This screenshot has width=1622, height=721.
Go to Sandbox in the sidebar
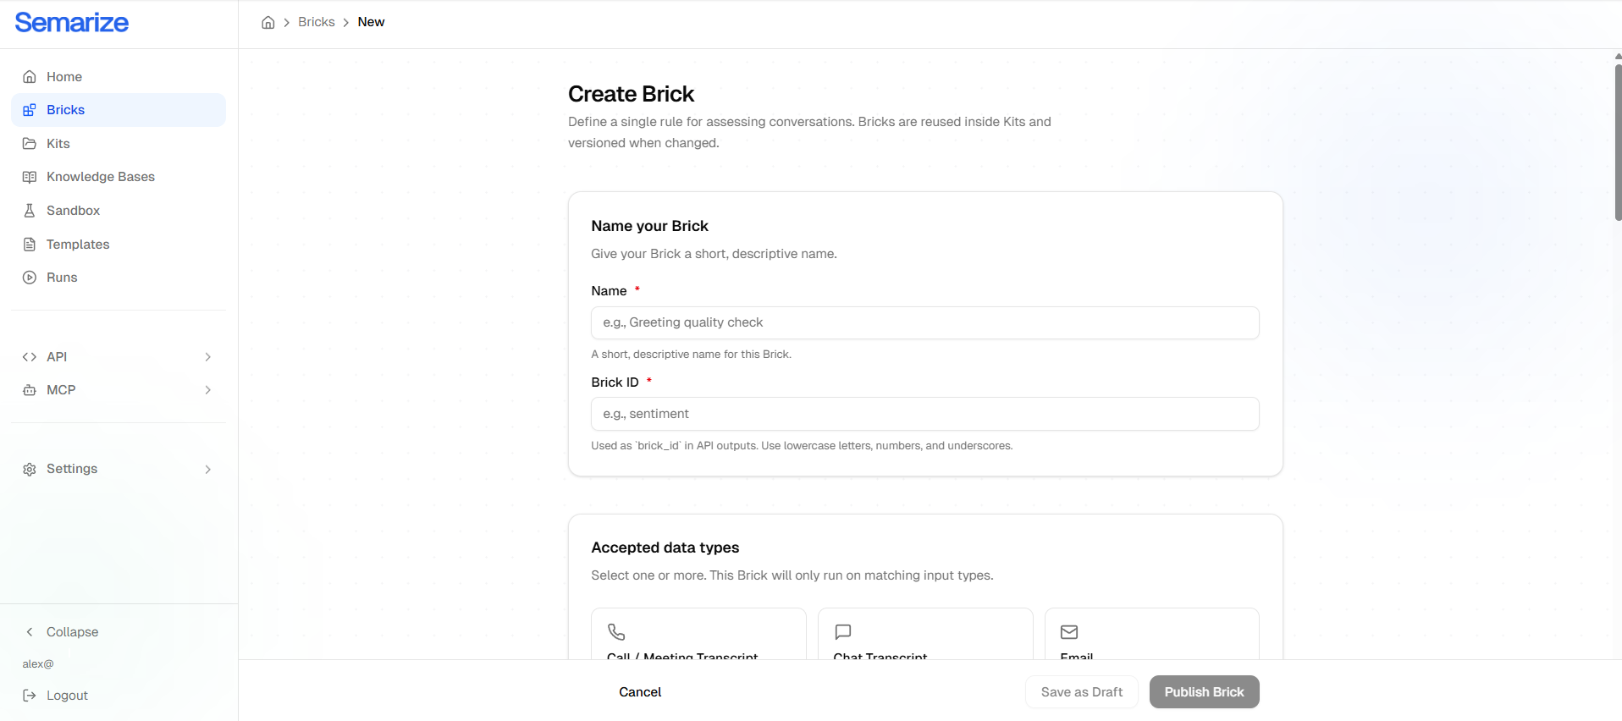pyautogui.click(x=73, y=211)
